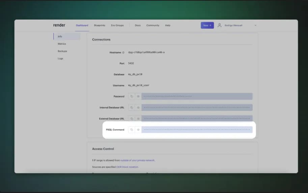Select Backups in the sidebar
This screenshot has height=193, width=308.
tap(62, 51)
